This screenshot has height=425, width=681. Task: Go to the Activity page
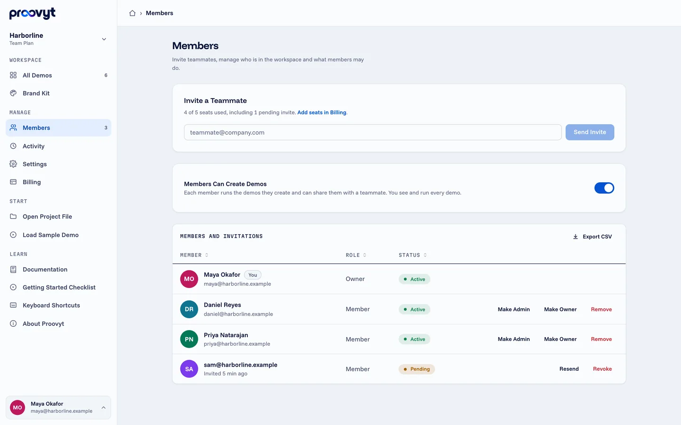coord(58,146)
